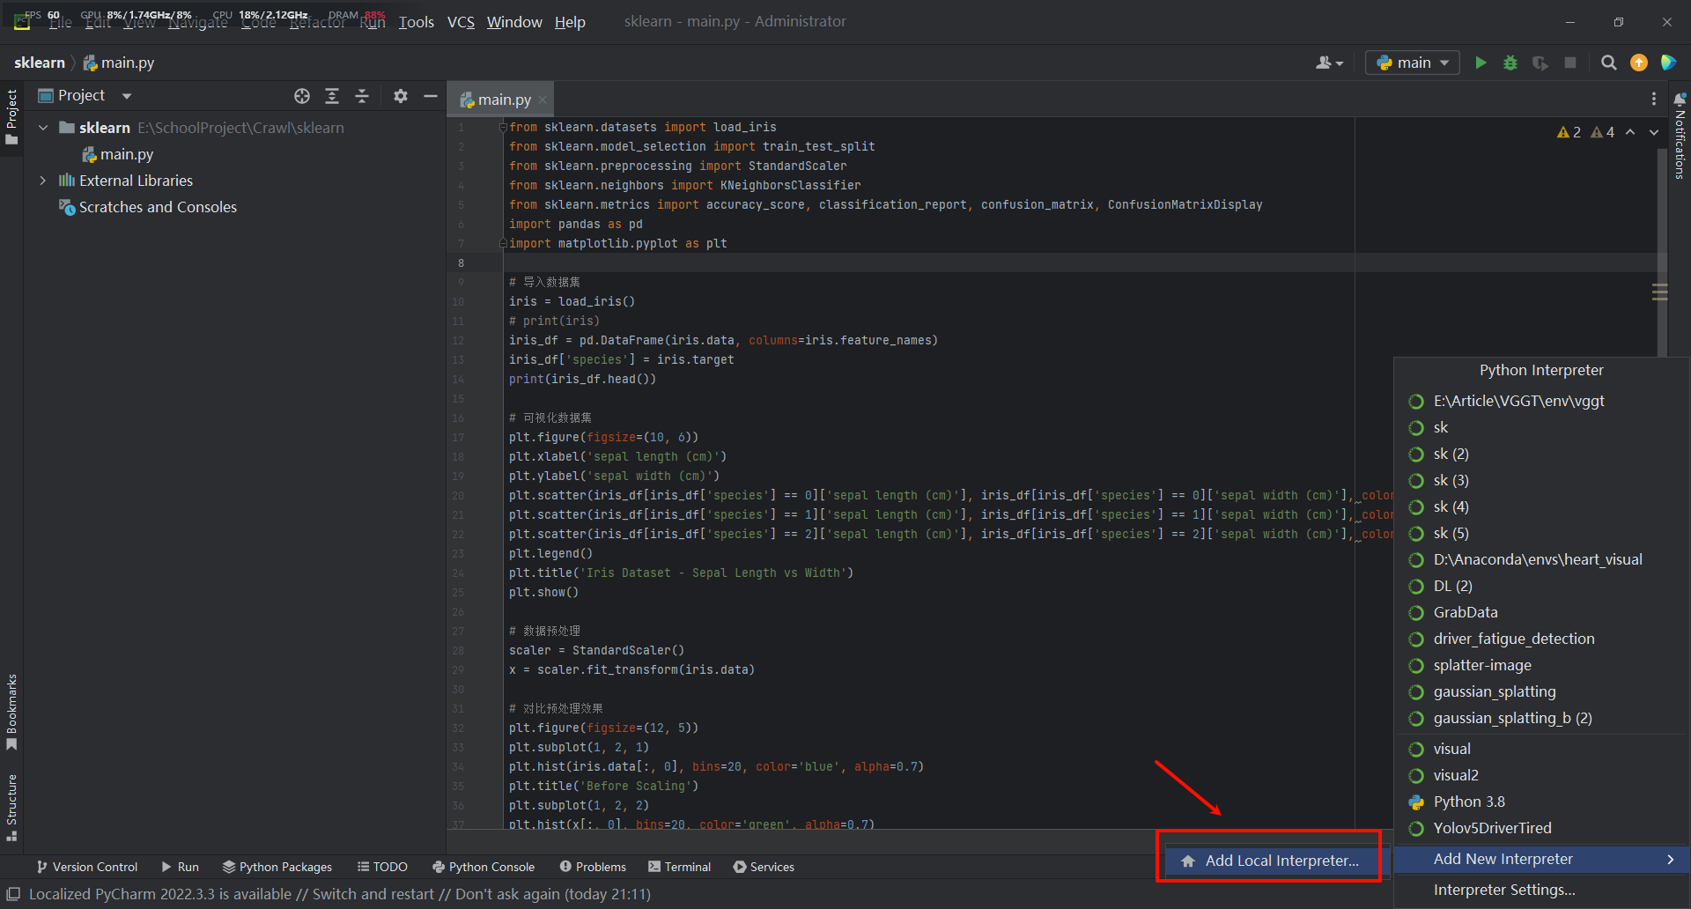Screen dimensions: 1691x909
Task: Select the gaussian_splatting_b (2) interpreter
Action: [1542, 719]
